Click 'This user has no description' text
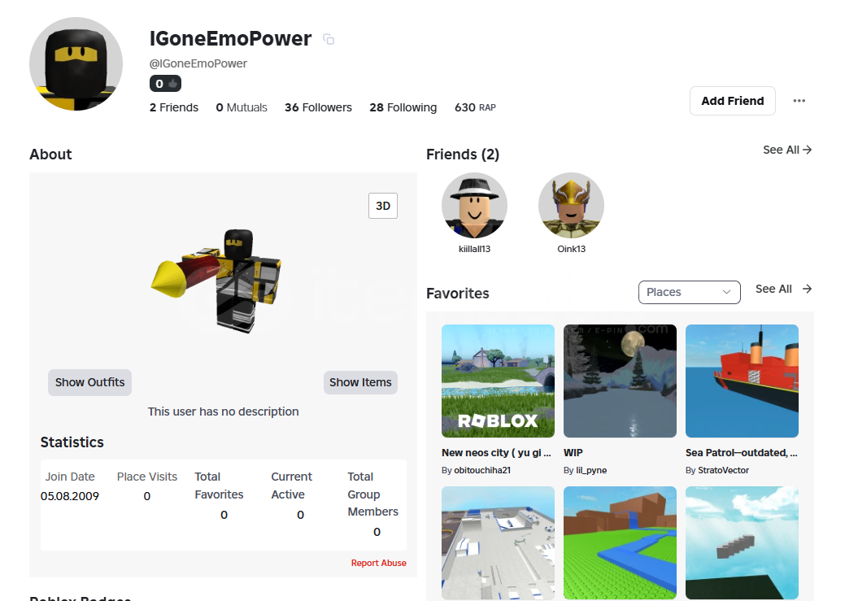This screenshot has height=601, width=845. (223, 412)
